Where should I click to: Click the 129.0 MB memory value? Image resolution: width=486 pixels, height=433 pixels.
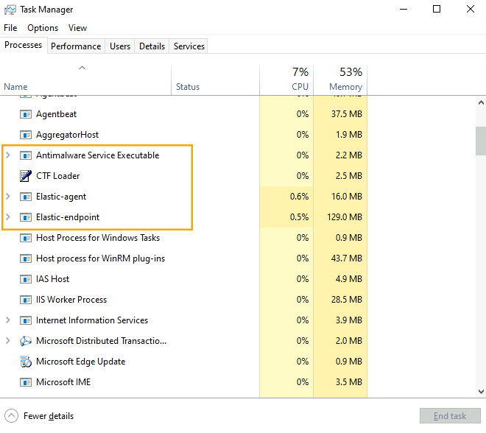click(x=345, y=217)
